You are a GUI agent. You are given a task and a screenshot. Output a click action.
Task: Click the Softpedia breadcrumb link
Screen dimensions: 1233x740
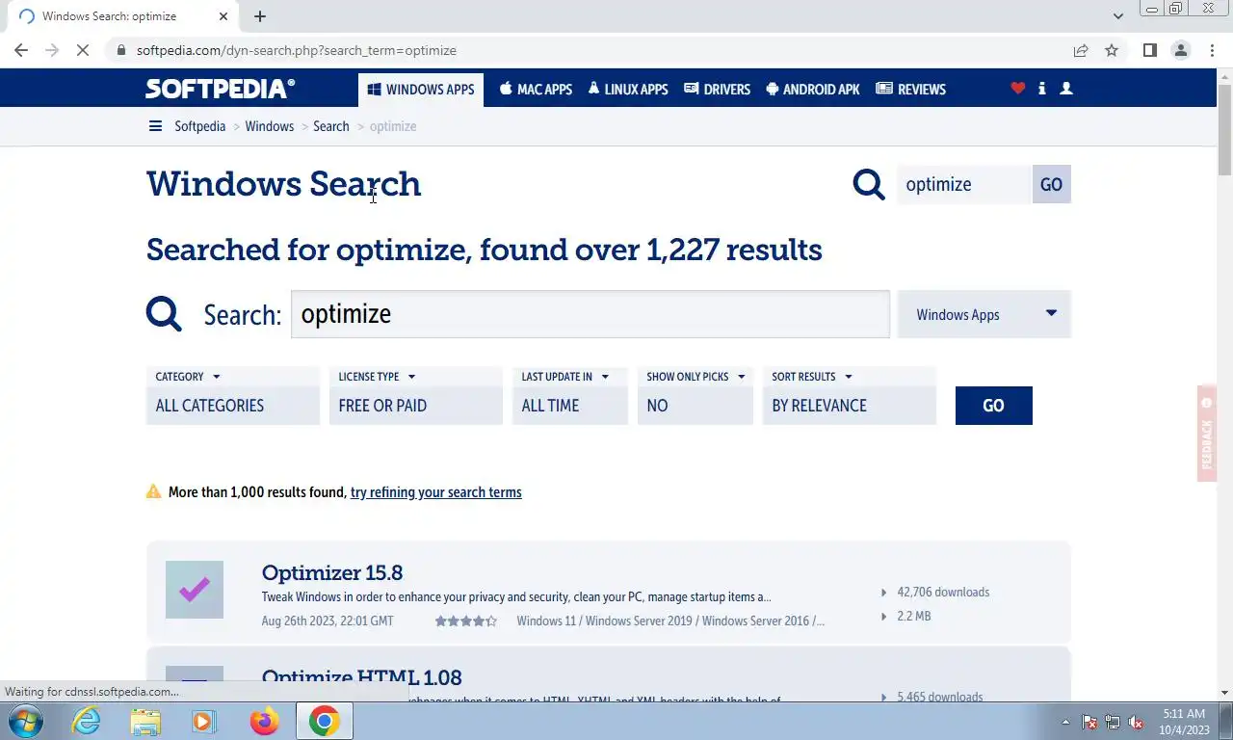[199, 126]
